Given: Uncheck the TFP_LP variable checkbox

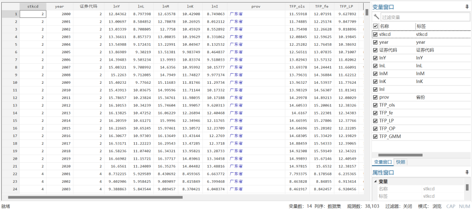Looking at the screenshot, I should pyautogui.click(x=375, y=121).
